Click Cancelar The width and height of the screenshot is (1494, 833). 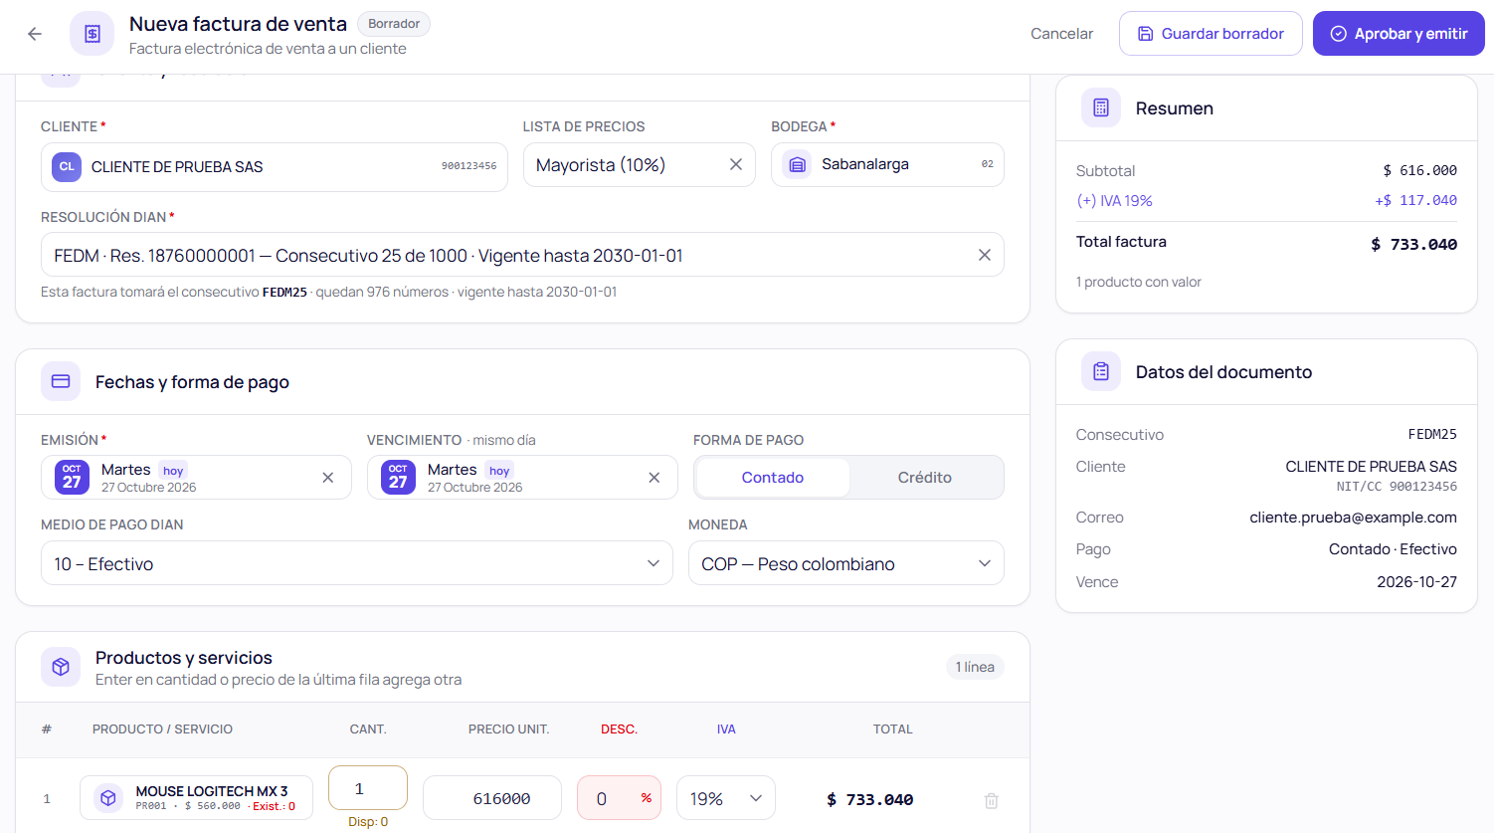coord(1061,34)
